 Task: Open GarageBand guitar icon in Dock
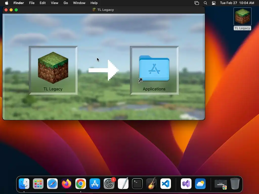pyautogui.click(x=152, y=184)
